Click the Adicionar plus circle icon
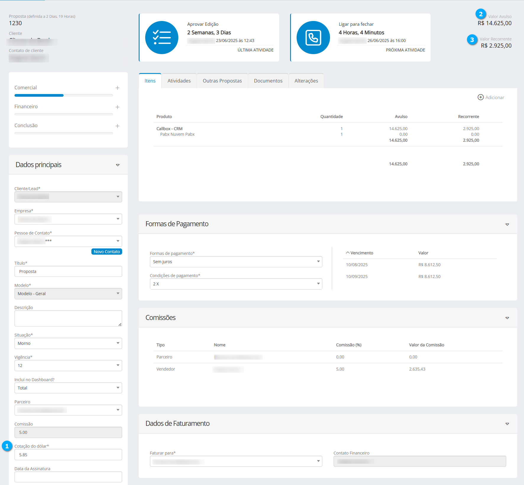The height and width of the screenshot is (485, 524). tap(481, 97)
